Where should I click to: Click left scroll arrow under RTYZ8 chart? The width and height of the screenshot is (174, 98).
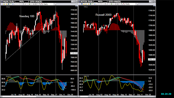tap(79, 96)
